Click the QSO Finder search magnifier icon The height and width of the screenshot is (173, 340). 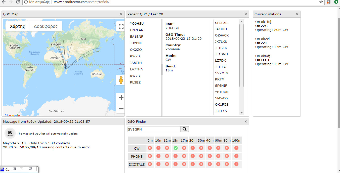click(185, 129)
